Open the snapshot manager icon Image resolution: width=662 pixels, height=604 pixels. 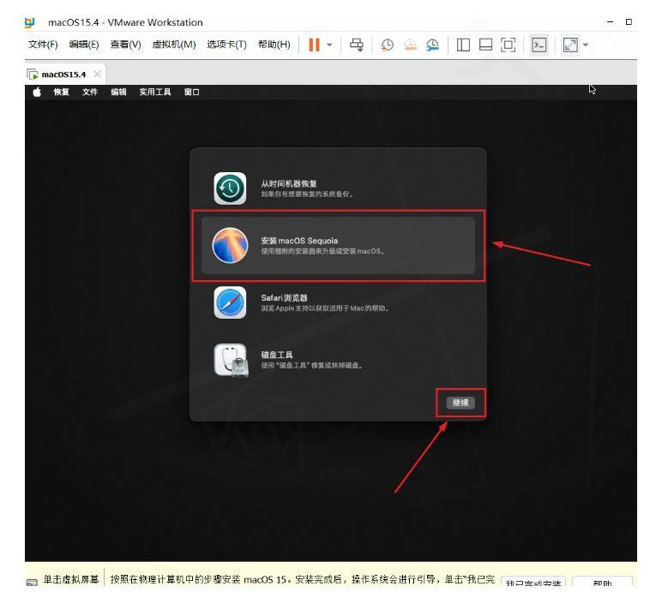[432, 45]
